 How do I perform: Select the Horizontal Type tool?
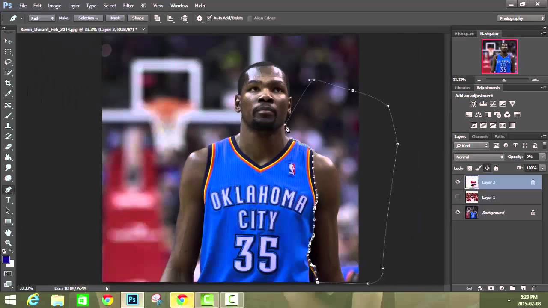click(x=8, y=200)
